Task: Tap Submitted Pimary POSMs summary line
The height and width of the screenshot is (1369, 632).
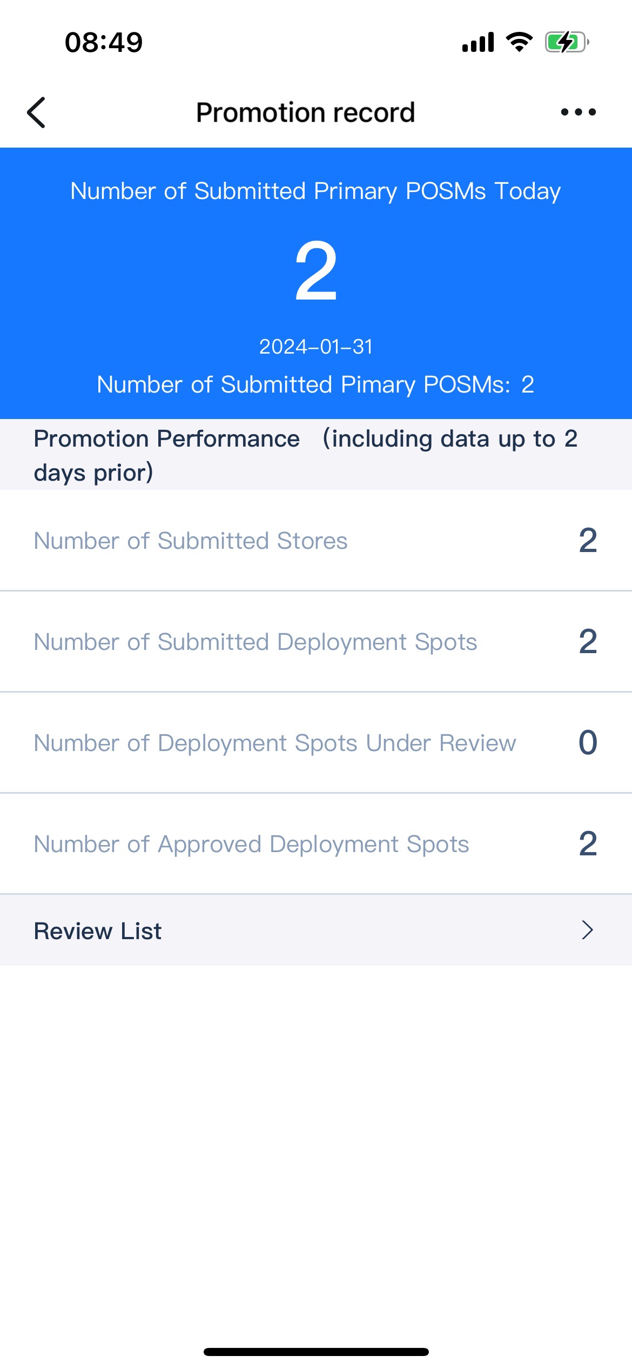Action: click(x=315, y=384)
